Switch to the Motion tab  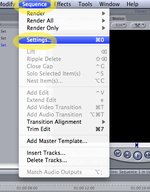tap(118, 19)
